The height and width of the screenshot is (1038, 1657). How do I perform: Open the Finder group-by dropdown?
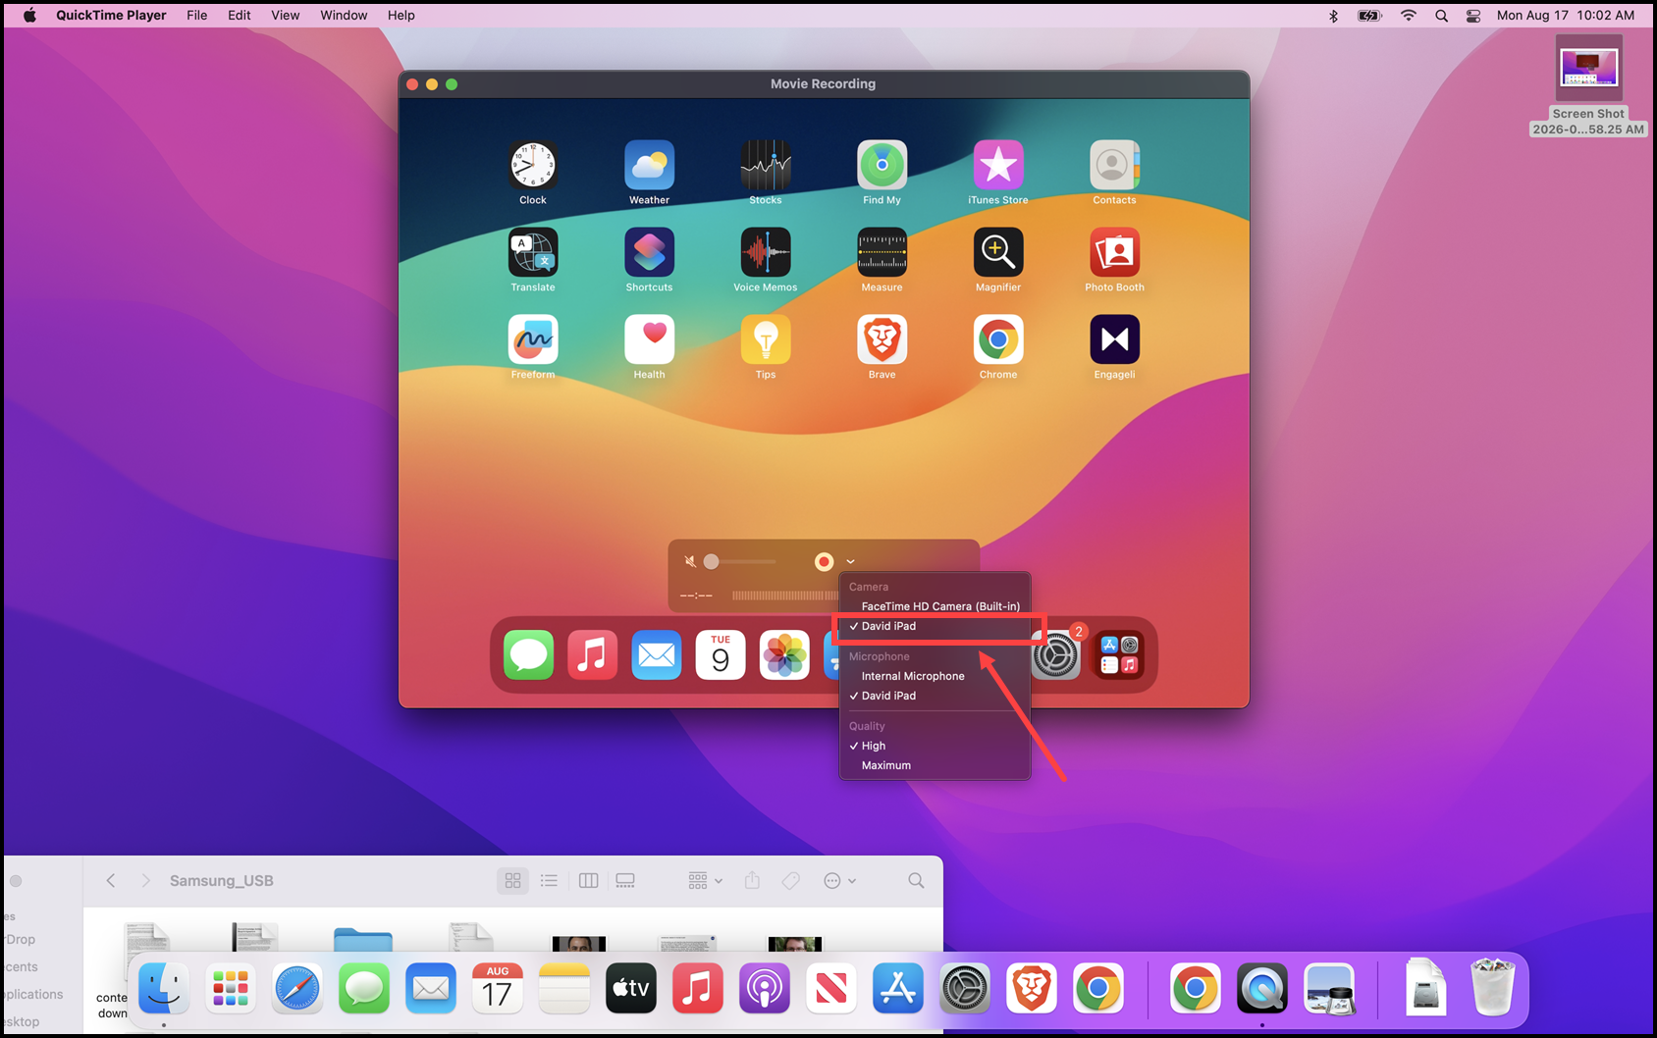pos(706,881)
